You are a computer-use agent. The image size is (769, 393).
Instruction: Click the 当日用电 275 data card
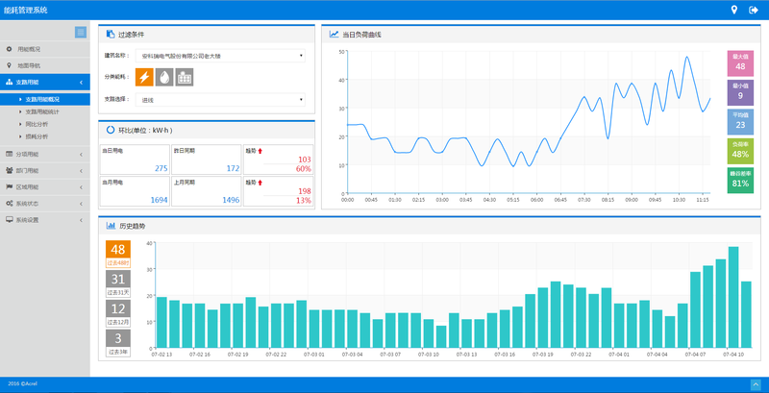(134, 160)
